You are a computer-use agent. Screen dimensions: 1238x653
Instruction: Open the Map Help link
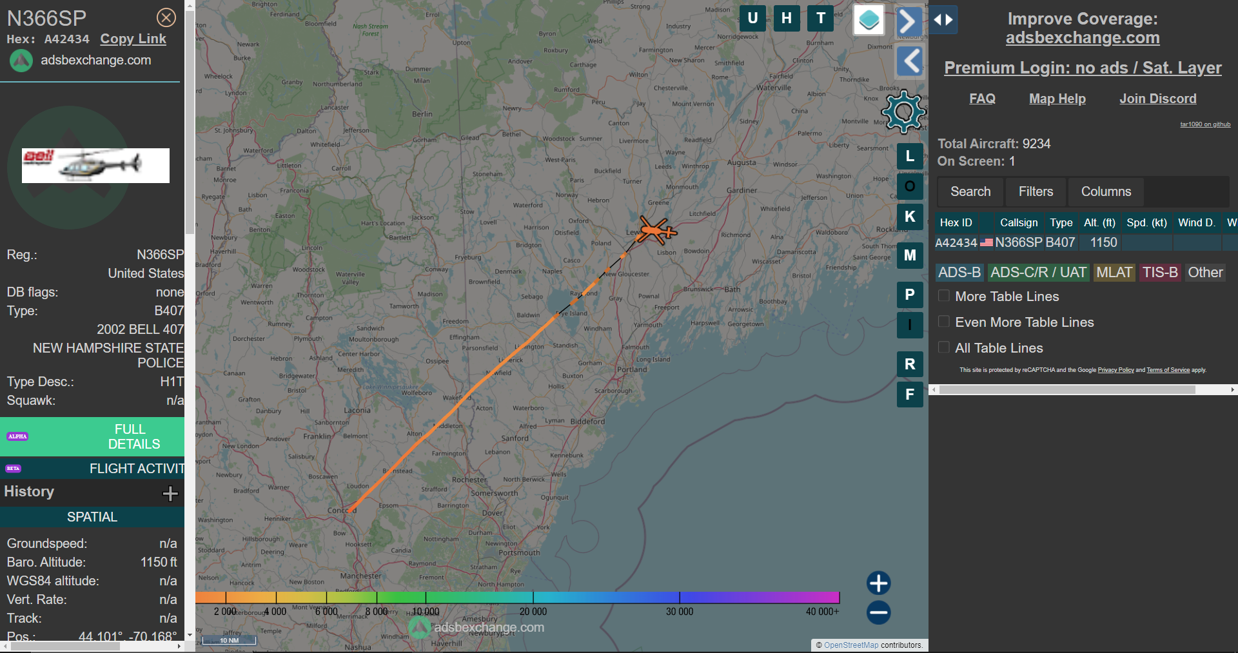[x=1057, y=99]
